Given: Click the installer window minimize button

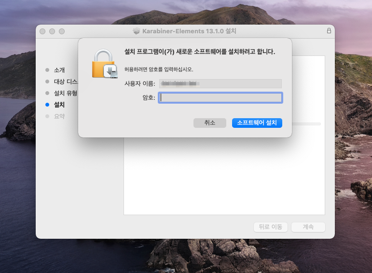Looking at the screenshot, I should pyautogui.click(x=52, y=31).
